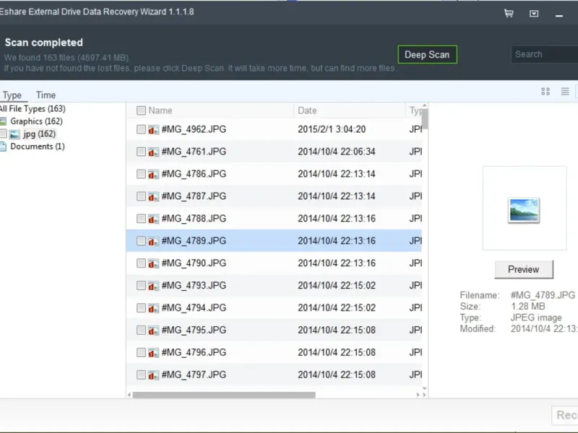Screen dimensions: 578x433
Task: Click the file icon of #MG_4786.JPG
Action: 153,174
